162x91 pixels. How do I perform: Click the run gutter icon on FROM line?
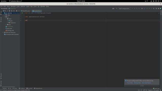[x=22, y=13]
